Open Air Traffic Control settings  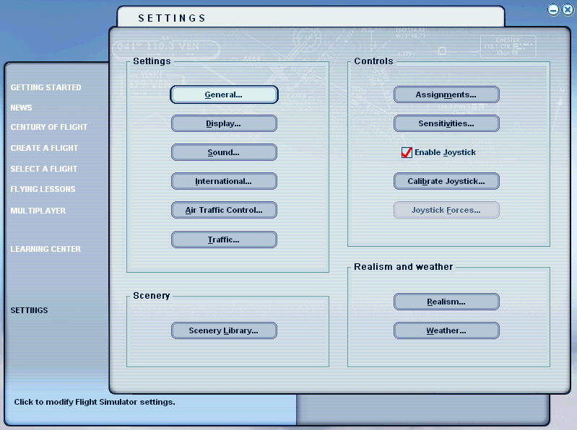click(224, 210)
